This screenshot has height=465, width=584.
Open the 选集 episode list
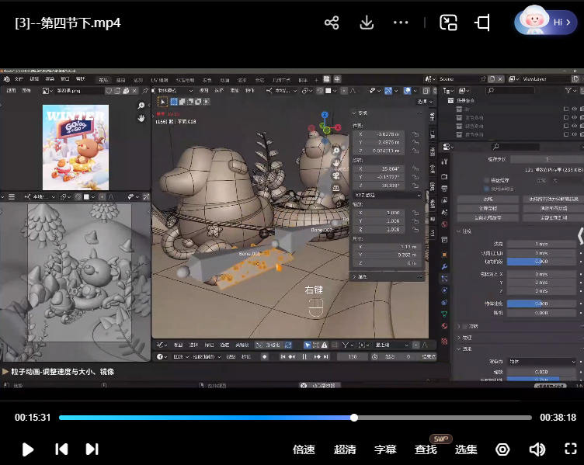pyautogui.click(x=466, y=449)
